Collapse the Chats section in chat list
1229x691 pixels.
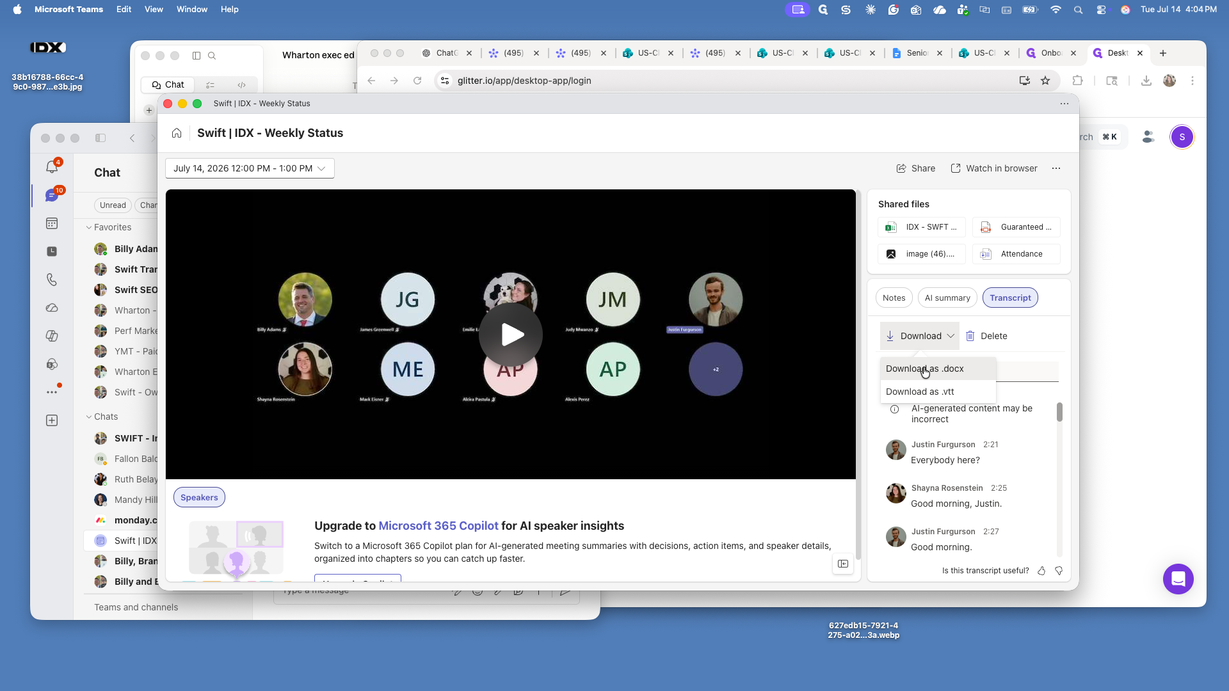pyautogui.click(x=89, y=417)
